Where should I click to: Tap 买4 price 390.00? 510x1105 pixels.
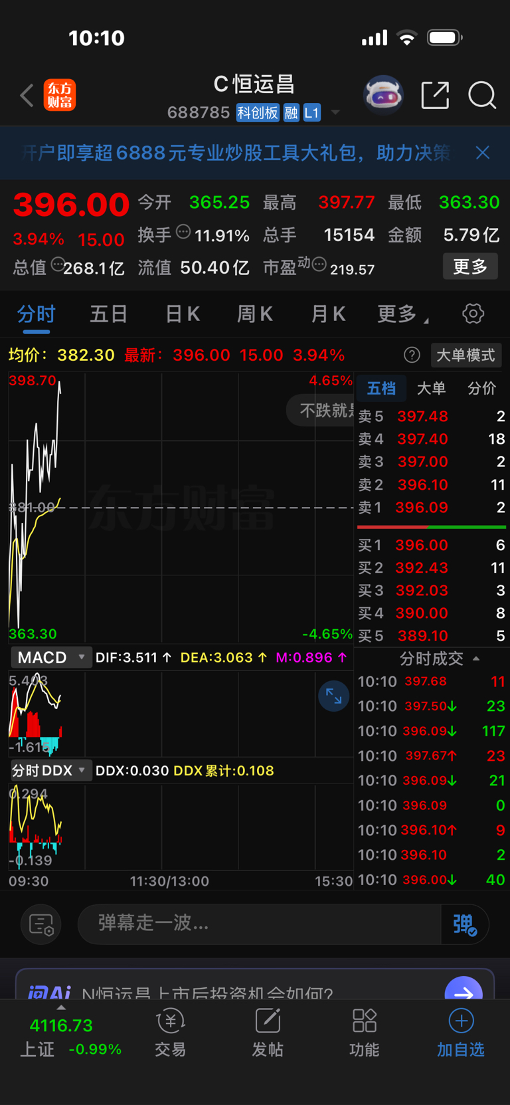click(421, 613)
